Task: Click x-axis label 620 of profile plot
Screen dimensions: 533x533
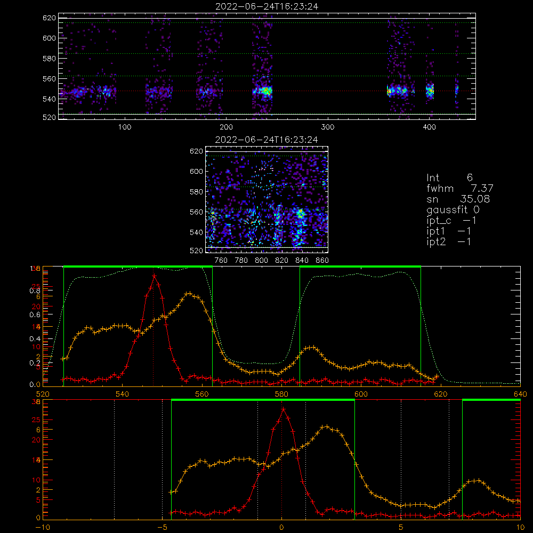Action: [x=441, y=394]
